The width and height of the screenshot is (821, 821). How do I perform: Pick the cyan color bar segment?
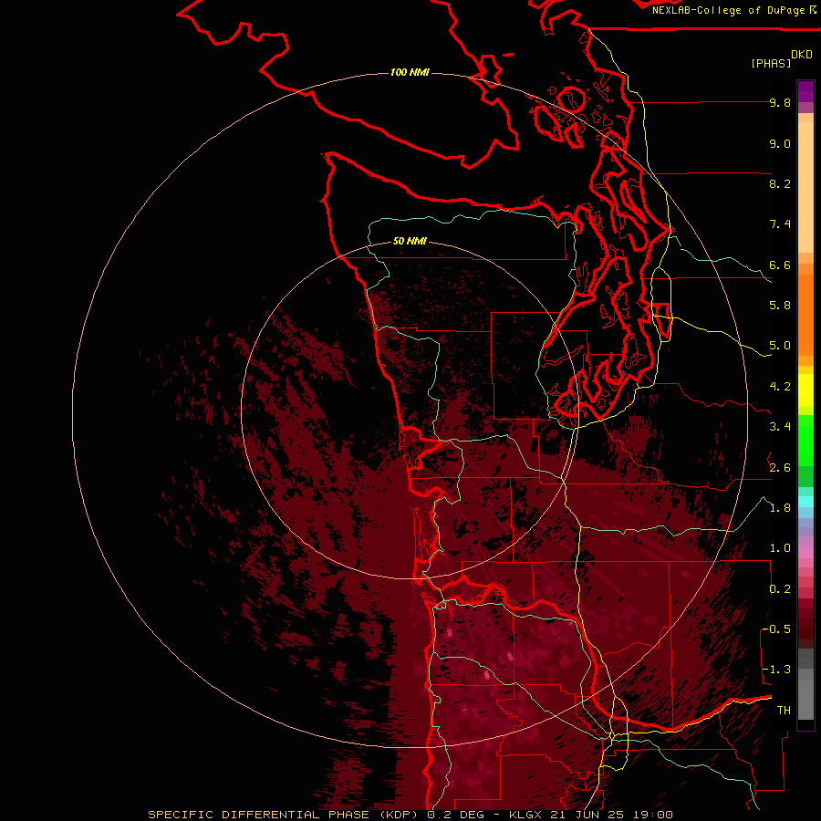point(805,502)
